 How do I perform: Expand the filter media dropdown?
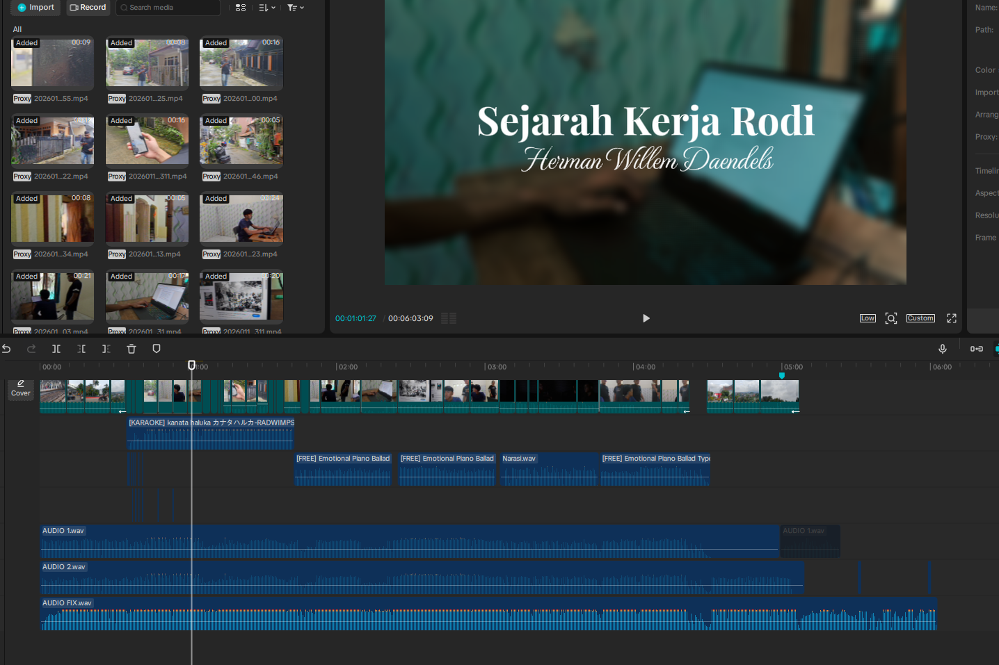point(296,8)
